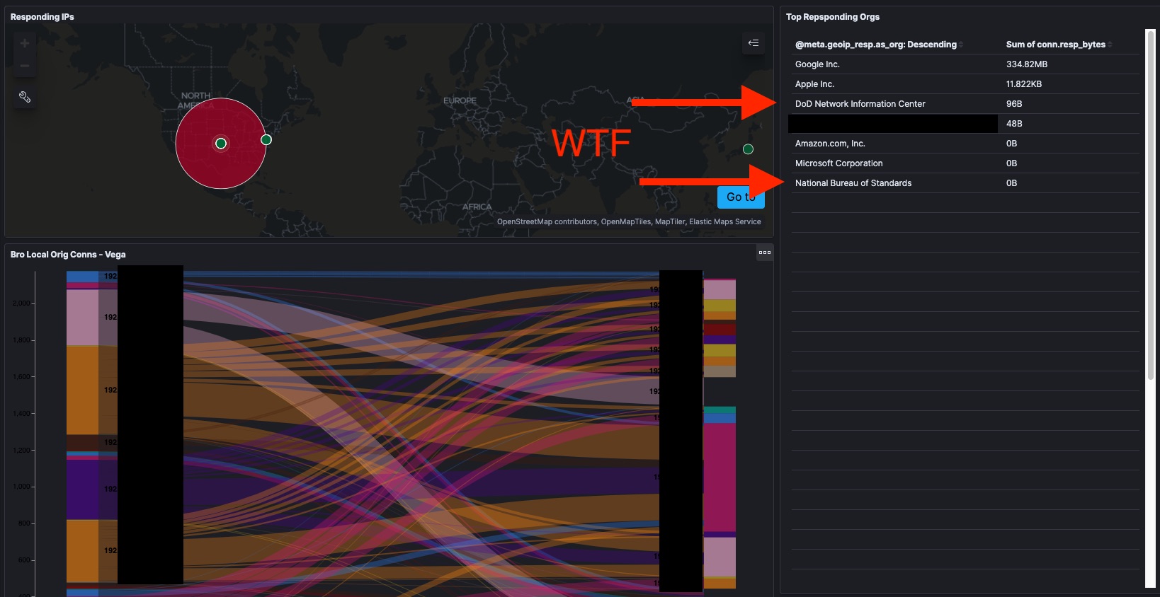The width and height of the screenshot is (1160, 597).
Task: Sort by the @meta.geoip_resp.as_org column arrows
Action: tap(961, 45)
